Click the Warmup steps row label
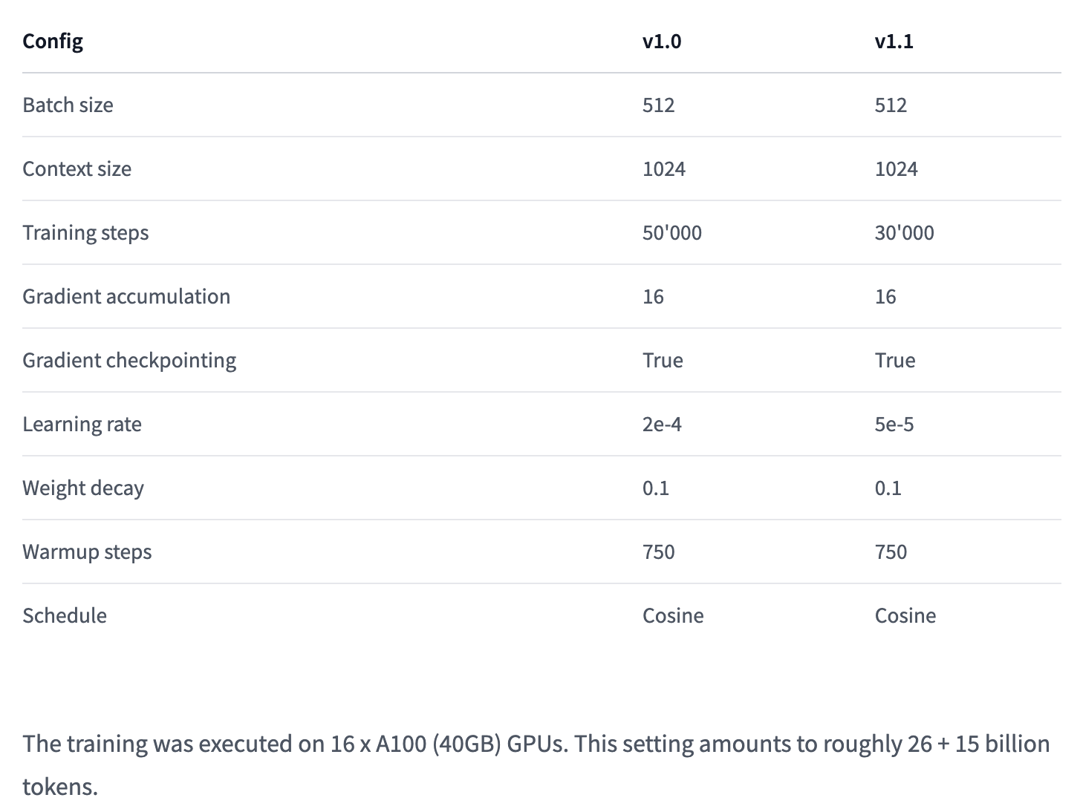Image resolution: width=1080 pixels, height=812 pixels. (x=87, y=551)
